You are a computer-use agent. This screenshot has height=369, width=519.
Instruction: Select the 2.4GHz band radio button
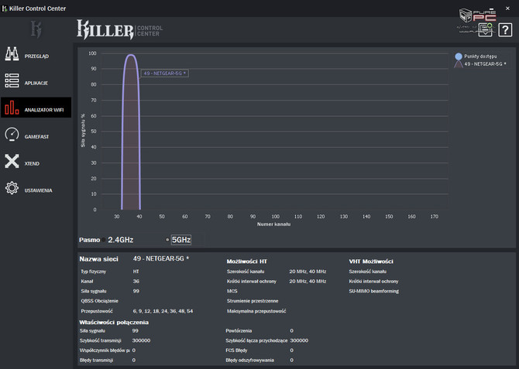click(104, 240)
